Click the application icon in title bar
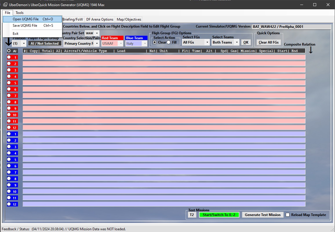Viewport: 335px width, 232px height. pyautogui.click(x=5, y=5)
